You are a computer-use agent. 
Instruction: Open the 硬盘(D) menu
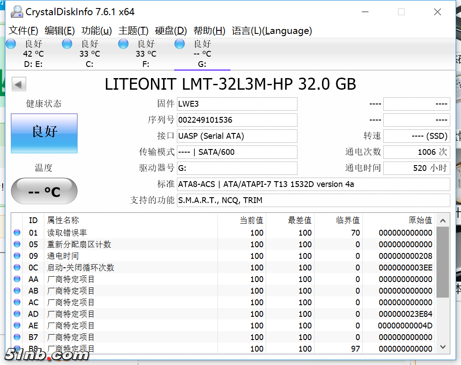171,30
